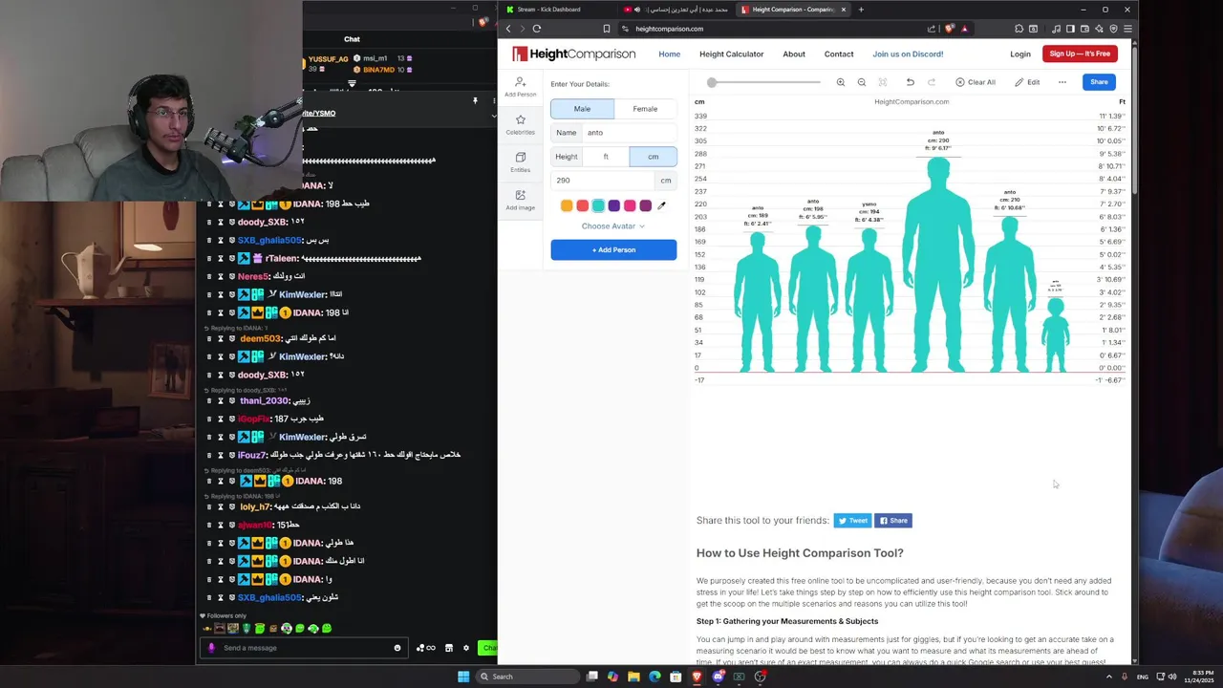Choose the indigo purple color swatch

pyautogui.click(x=614, y=205)
